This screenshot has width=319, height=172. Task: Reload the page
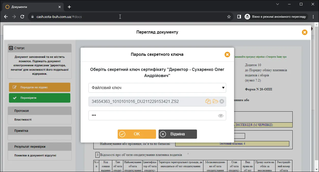pyautogui.click(x=22, y=17)
